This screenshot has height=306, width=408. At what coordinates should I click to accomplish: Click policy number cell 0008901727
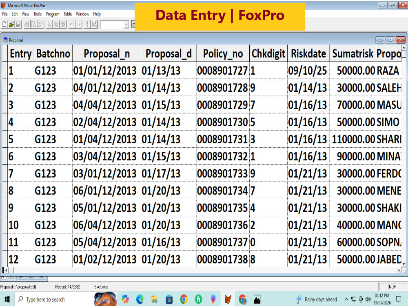pos(222,71)
